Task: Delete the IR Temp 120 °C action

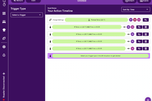Action: click(145, 27)
